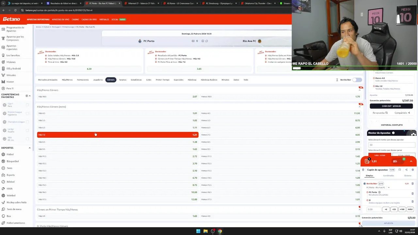Toggle the Bet Builder switch
418x235 pixels.
(357, 80)
